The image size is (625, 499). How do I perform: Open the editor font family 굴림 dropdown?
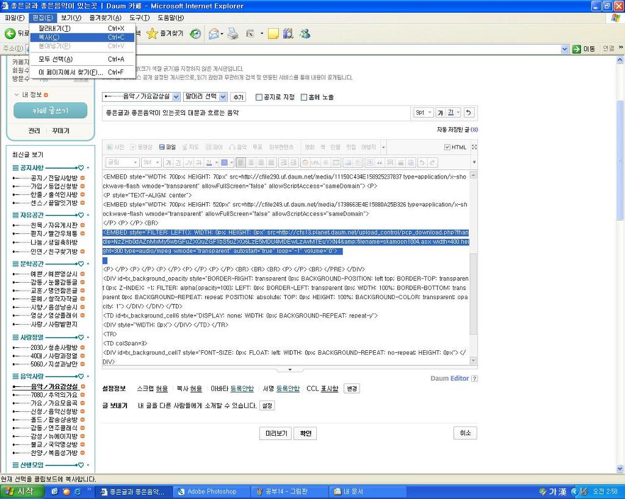[x=122, y=162]
